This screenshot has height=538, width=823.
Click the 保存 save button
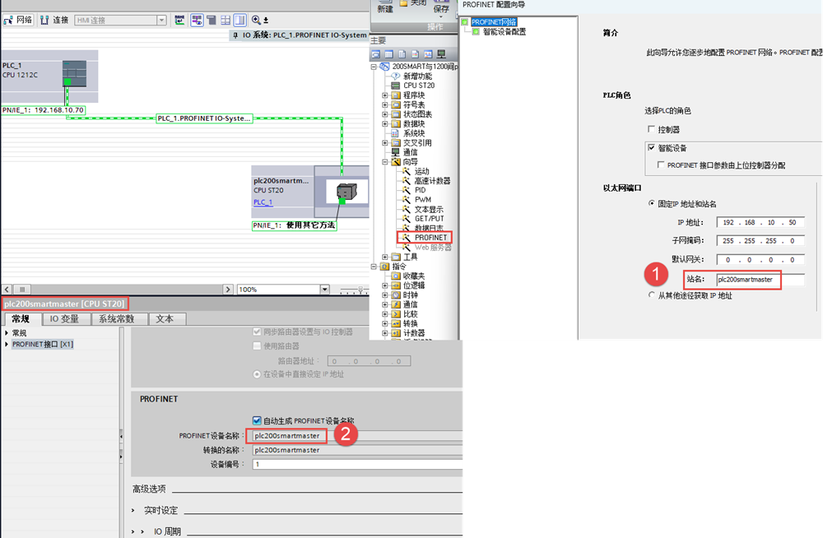[x=441, y=7]
